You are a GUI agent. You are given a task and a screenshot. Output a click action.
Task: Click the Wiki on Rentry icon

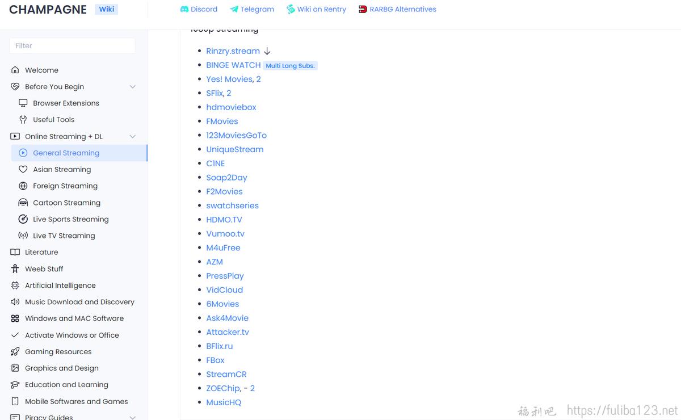point(291,9)
